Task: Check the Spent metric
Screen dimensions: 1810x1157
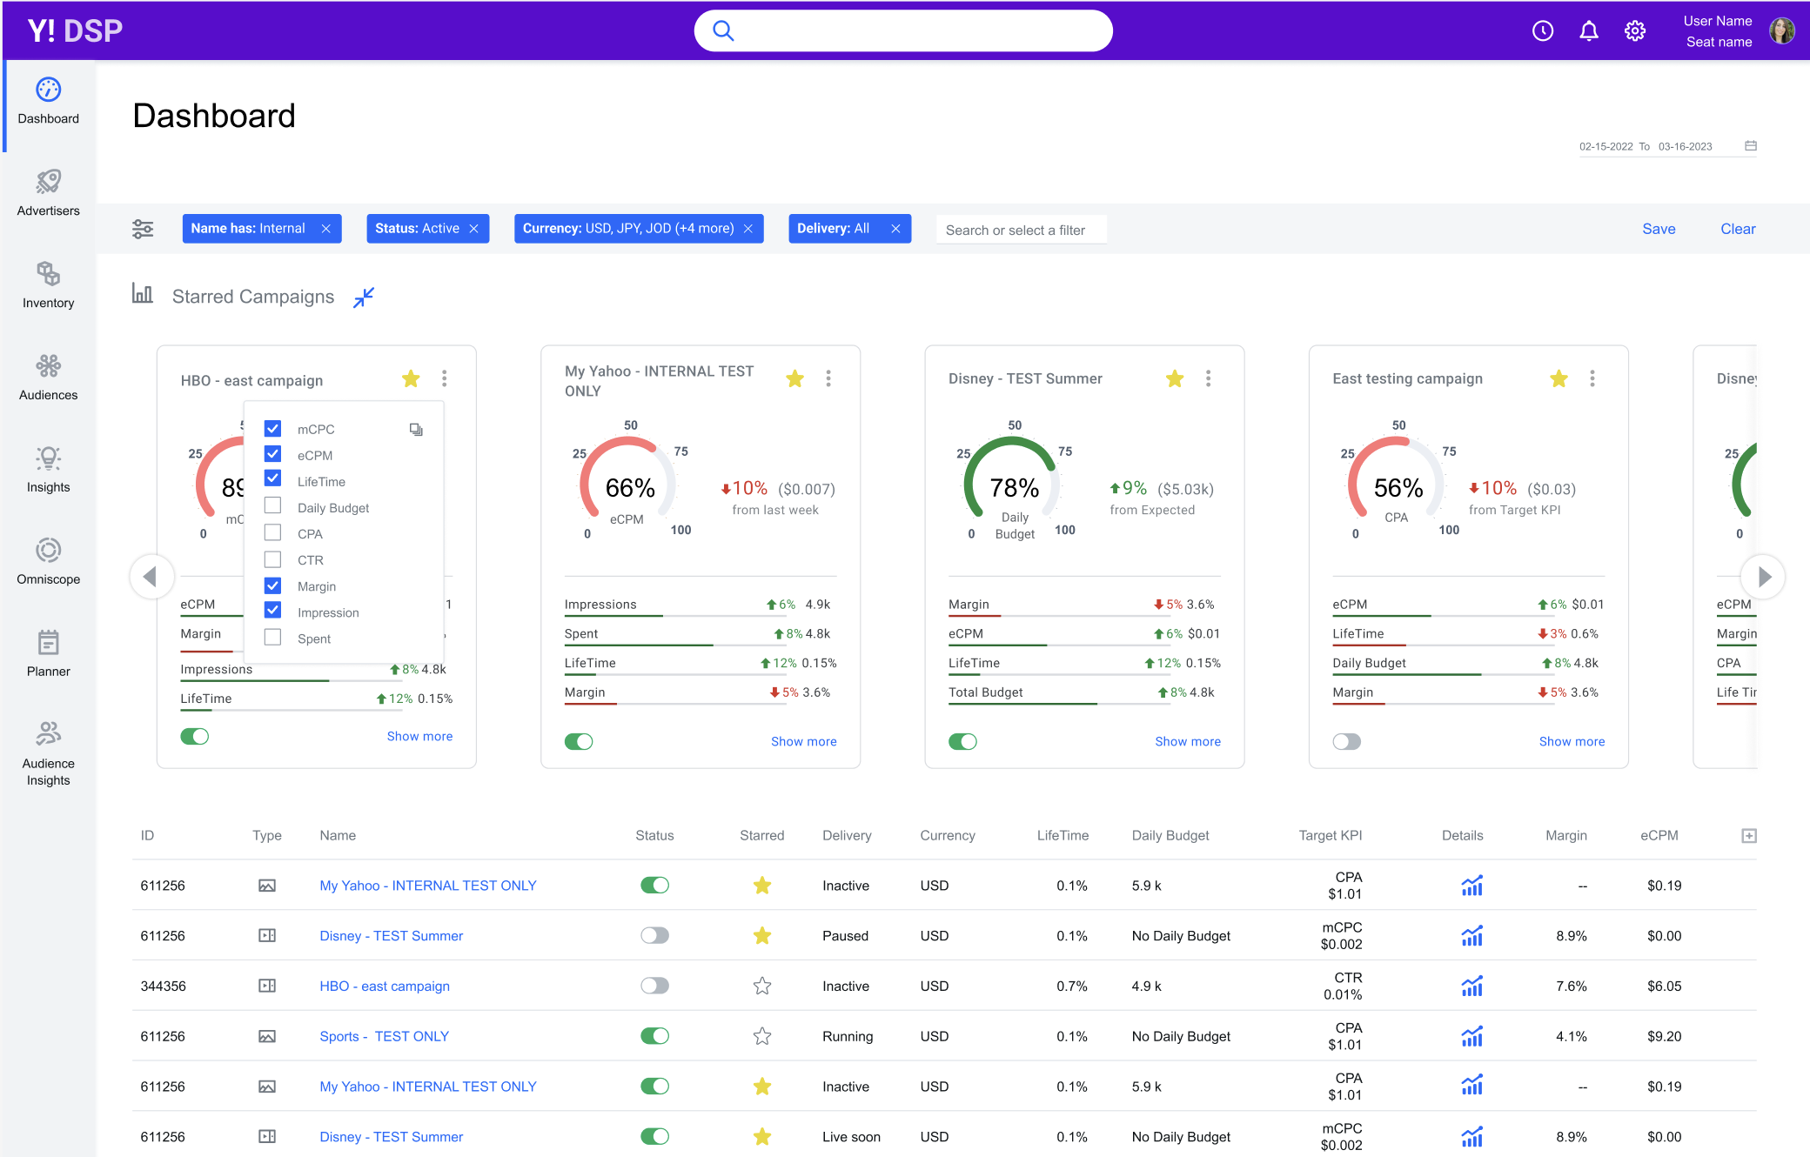Action: [x=272, y=637]
